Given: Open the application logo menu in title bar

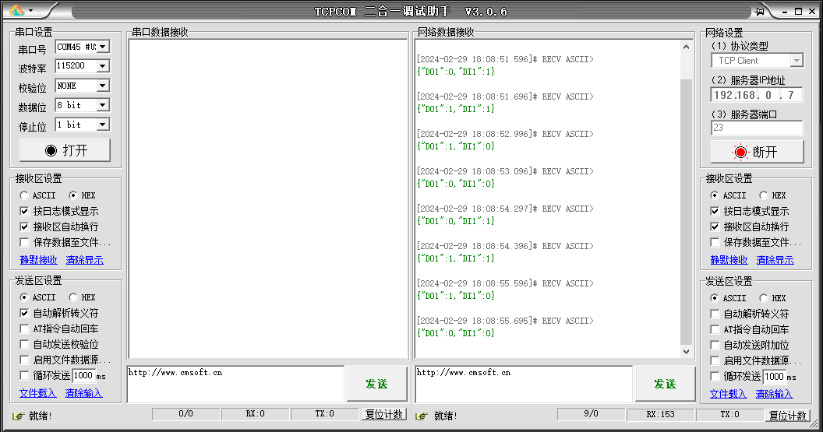Looking at the screenshot, I should [x=21, y=10].
